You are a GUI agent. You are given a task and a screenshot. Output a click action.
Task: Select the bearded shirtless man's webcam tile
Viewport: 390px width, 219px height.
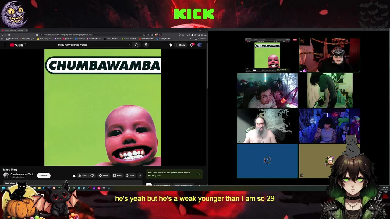(267, 126)
